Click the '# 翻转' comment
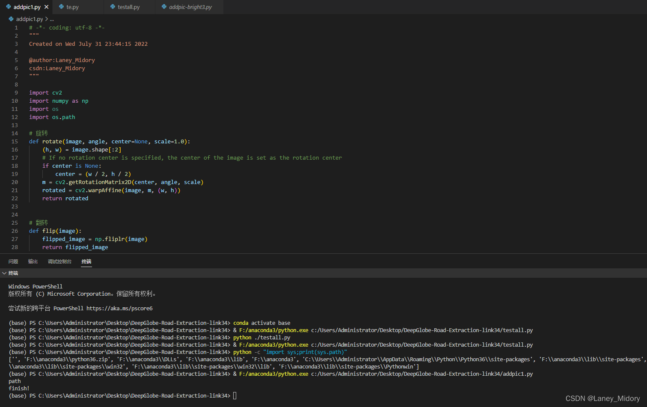Viewport: 647px width, 407px height. click(39, 223)
